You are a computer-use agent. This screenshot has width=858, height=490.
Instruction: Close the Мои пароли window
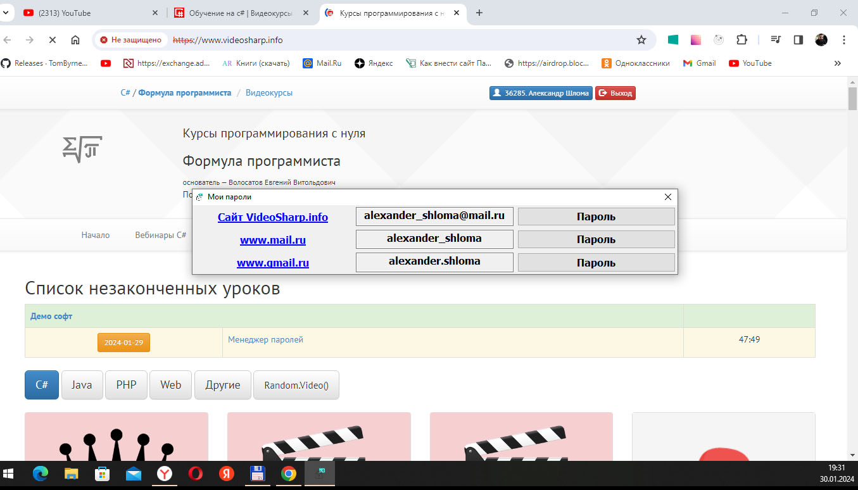point(667,197)
